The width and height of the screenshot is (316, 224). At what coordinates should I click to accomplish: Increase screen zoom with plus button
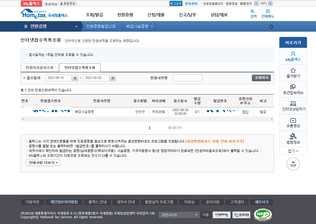click(x=270, y=3)
